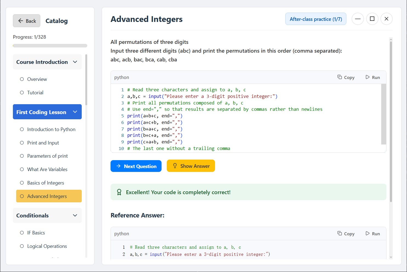
Task: Copy the Reference Answer code
Action: pos(346,233)
